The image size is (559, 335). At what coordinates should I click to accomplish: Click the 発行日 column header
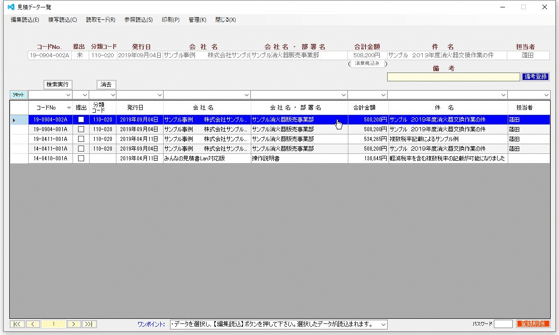click(x=139, y=107)
